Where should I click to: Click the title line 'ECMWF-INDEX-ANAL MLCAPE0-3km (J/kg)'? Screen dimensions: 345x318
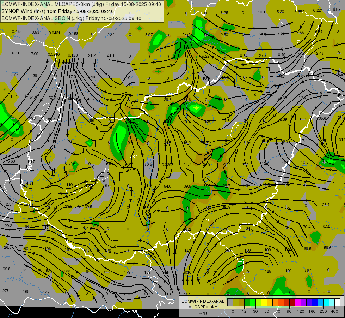click(53, 4)
